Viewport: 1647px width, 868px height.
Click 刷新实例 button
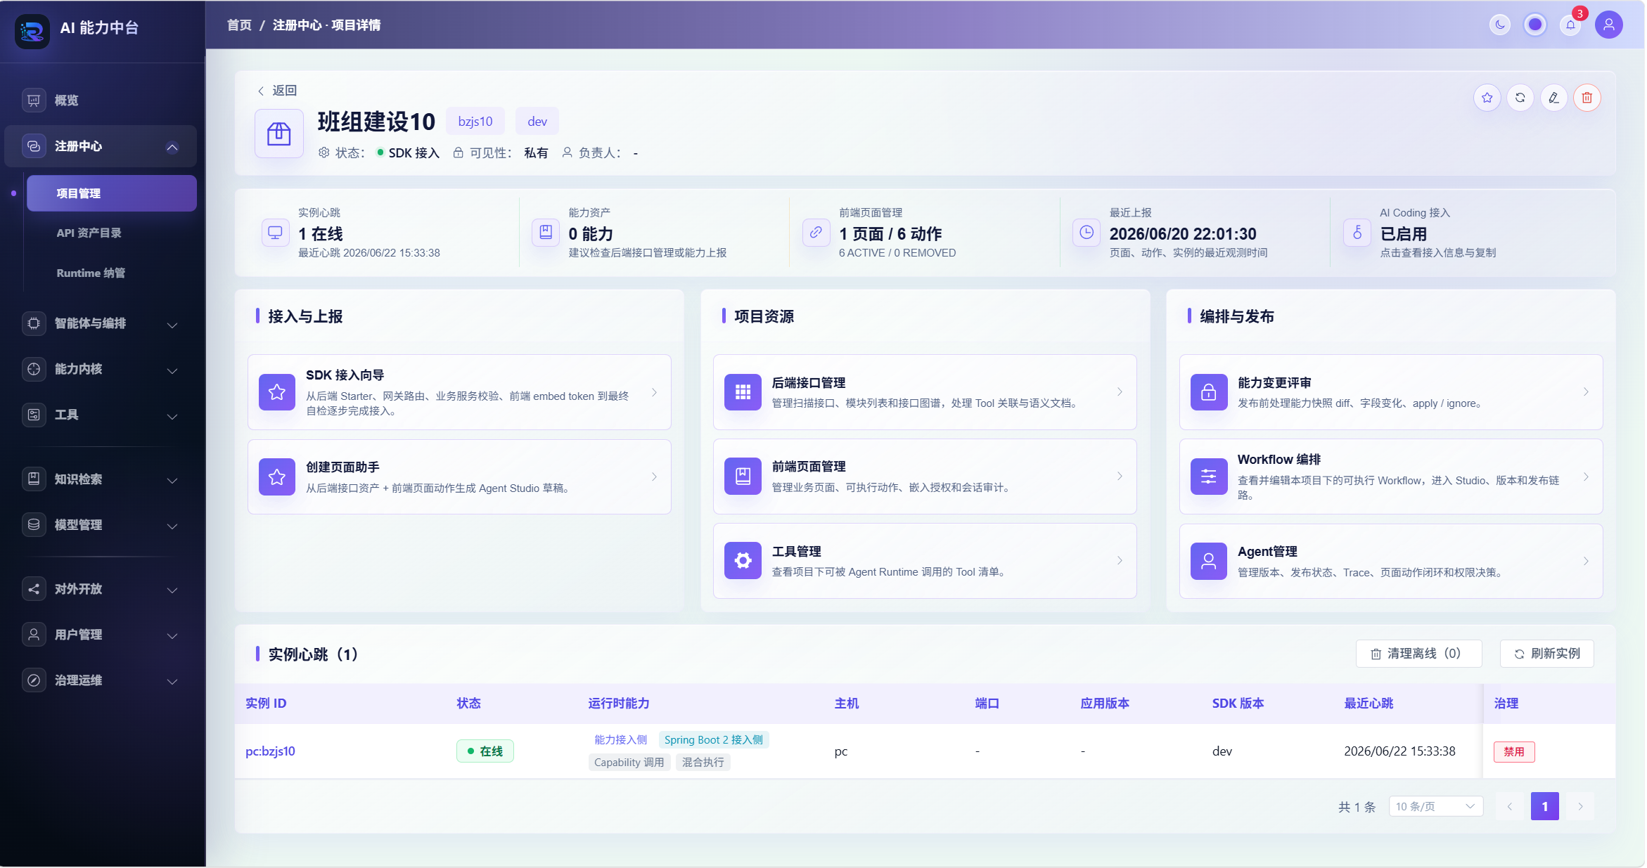tap(1546, 654)
